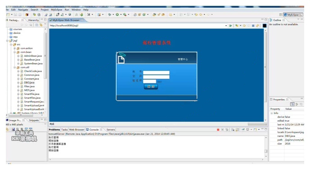Click the New file toolbar icon
The width and height of the screenshot is (310, 169).
point(8,14)
